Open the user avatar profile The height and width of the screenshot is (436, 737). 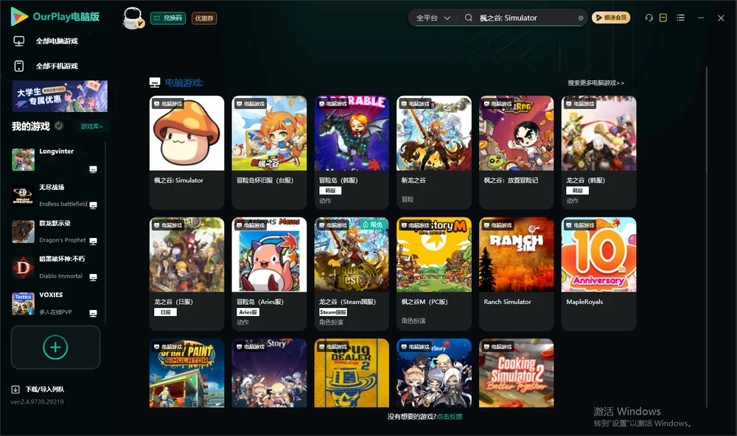pos(133,18)
